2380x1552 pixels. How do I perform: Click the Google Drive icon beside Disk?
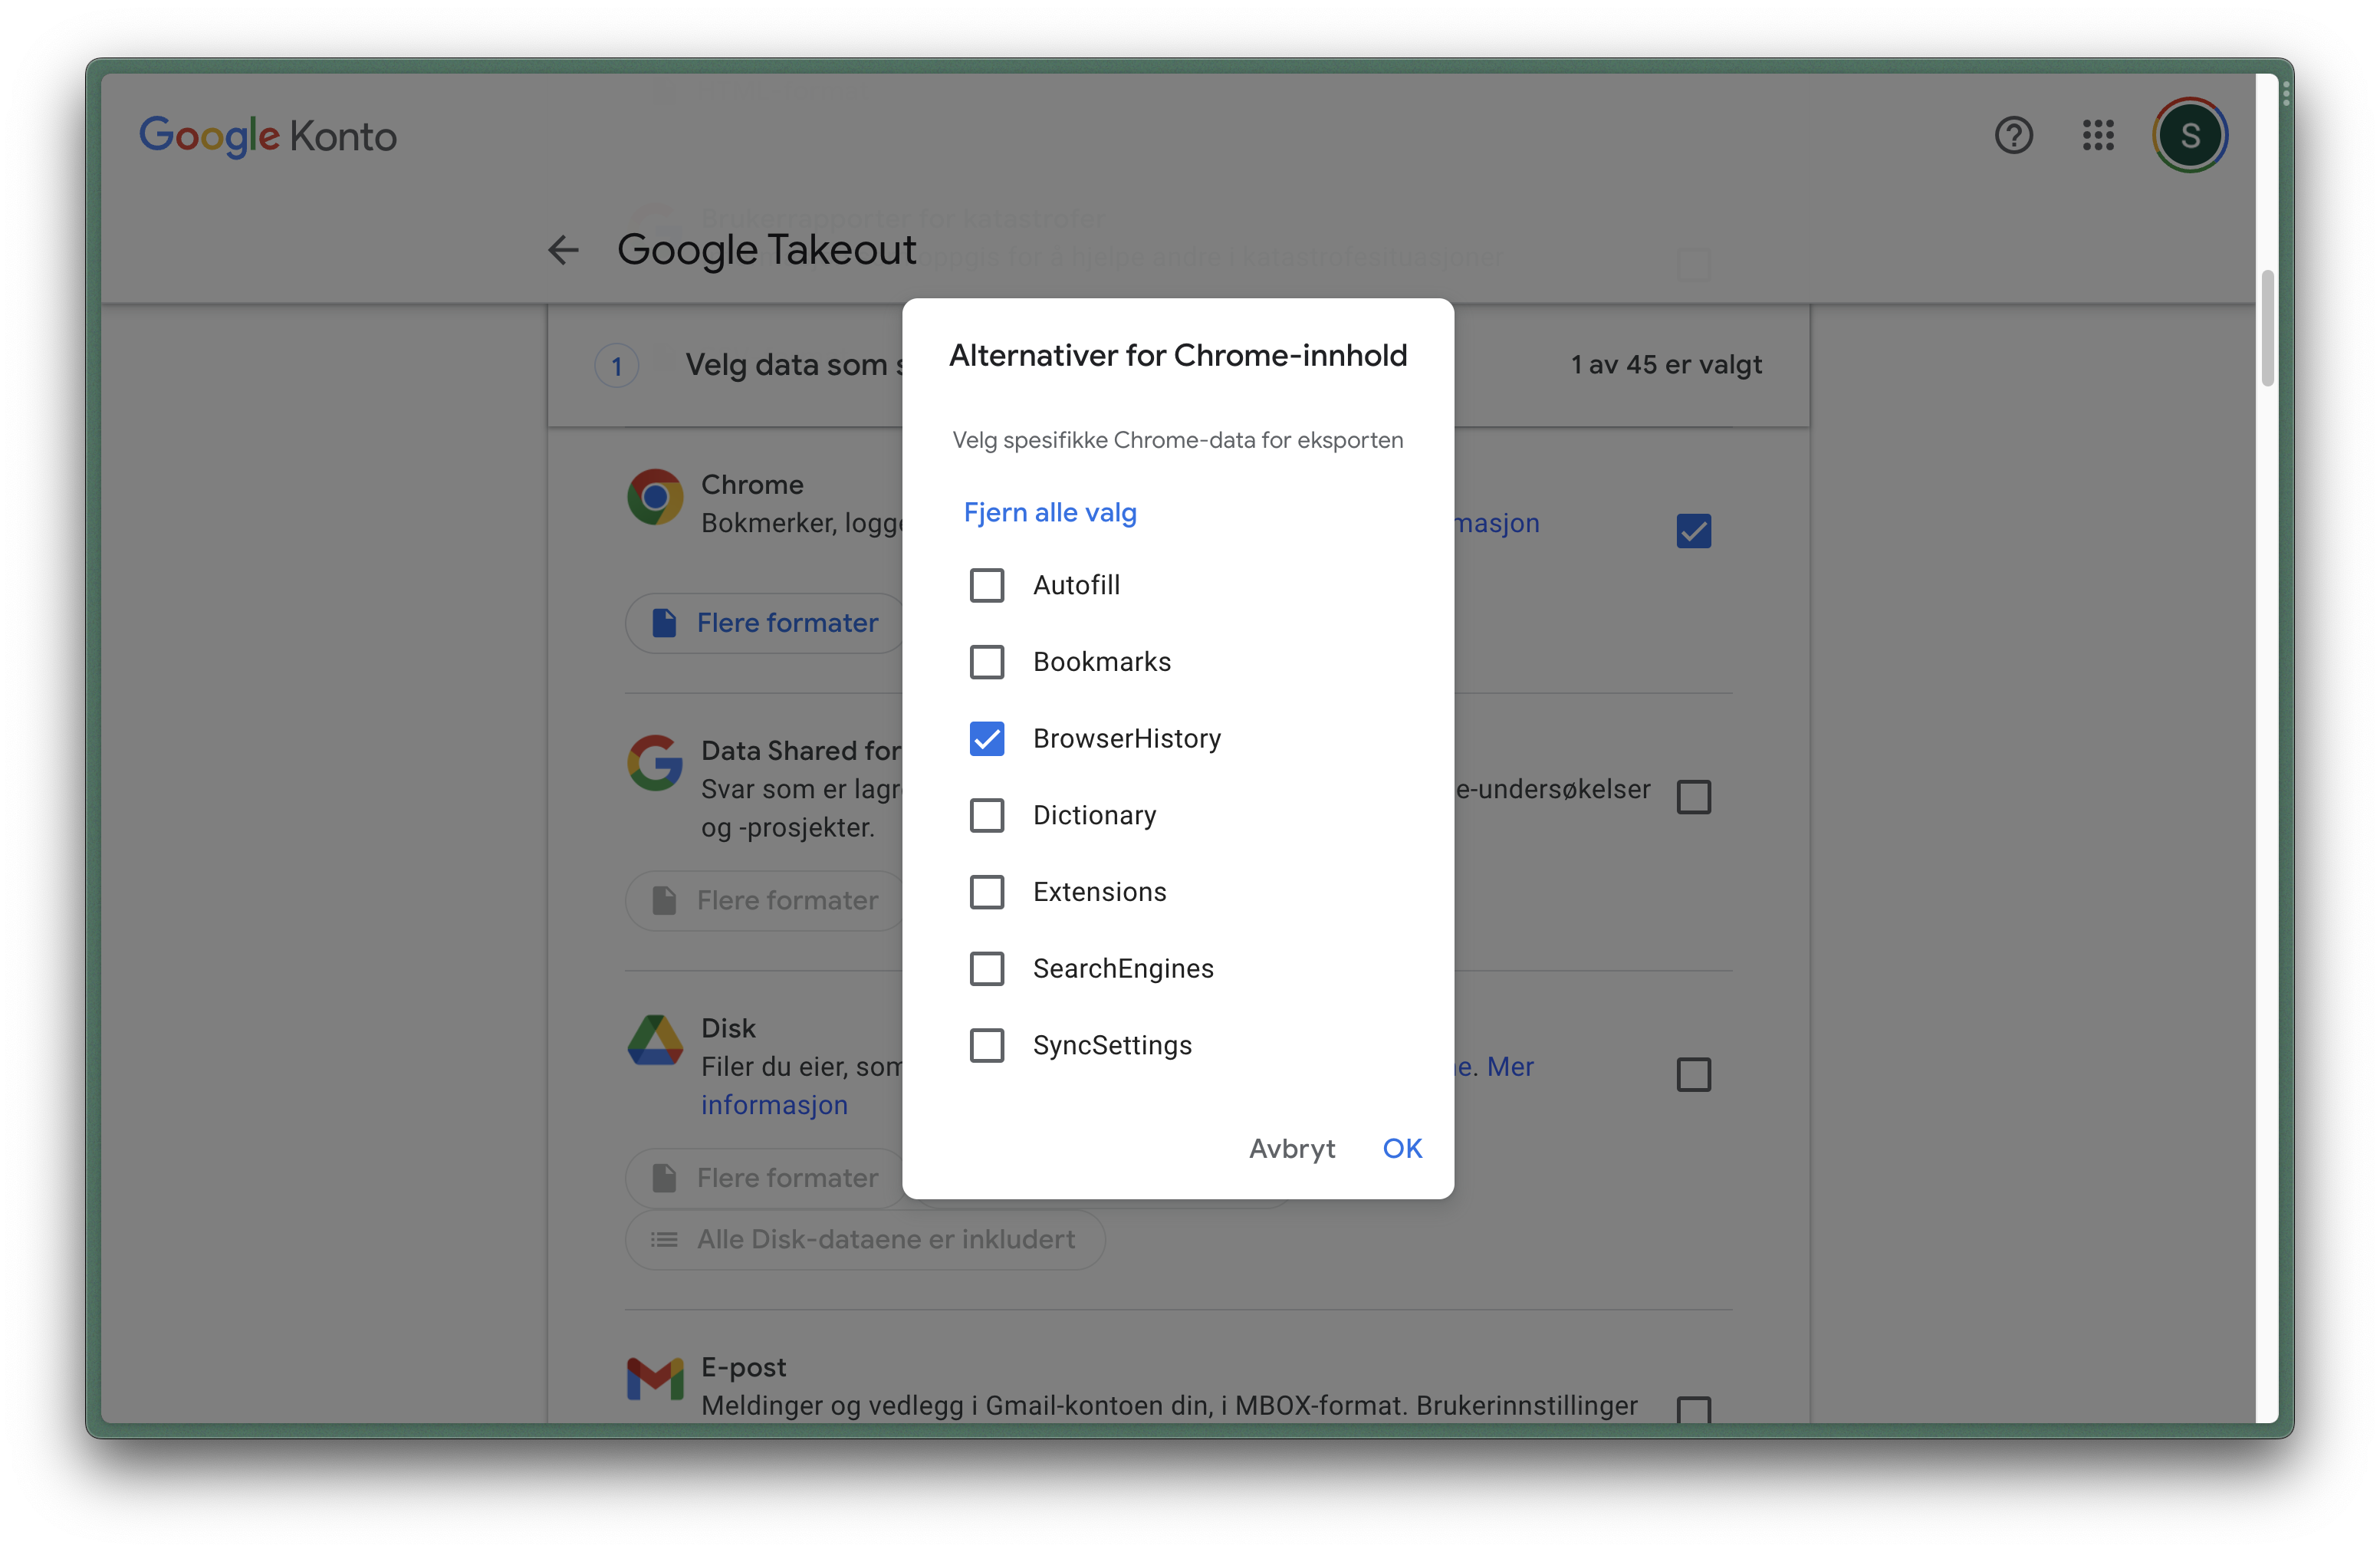(x=655, y=1040)
